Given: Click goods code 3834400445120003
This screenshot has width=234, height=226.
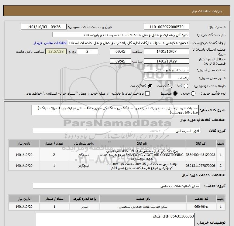Looking at the screenshot, I should tap(201, 155).
